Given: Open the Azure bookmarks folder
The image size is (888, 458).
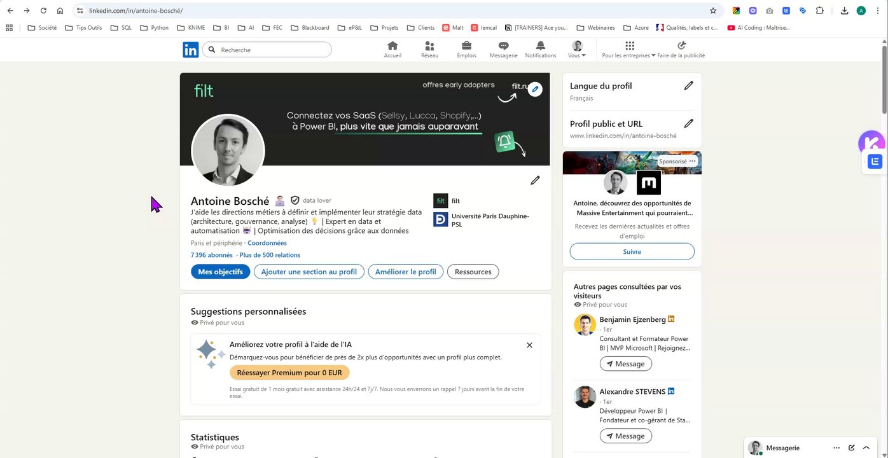Looking at the screenshot, I should (x=636, y=28).
